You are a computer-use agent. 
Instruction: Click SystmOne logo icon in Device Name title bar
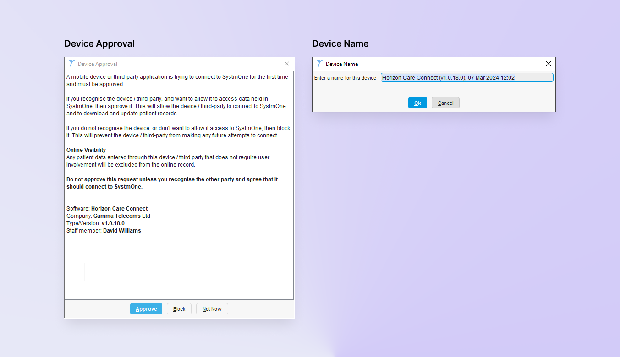click(319, 64)
